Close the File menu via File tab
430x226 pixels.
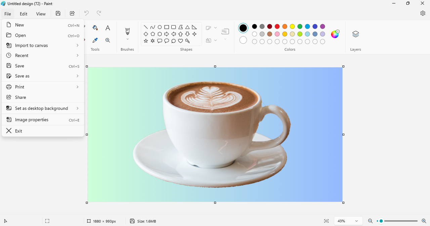[8, 14]
